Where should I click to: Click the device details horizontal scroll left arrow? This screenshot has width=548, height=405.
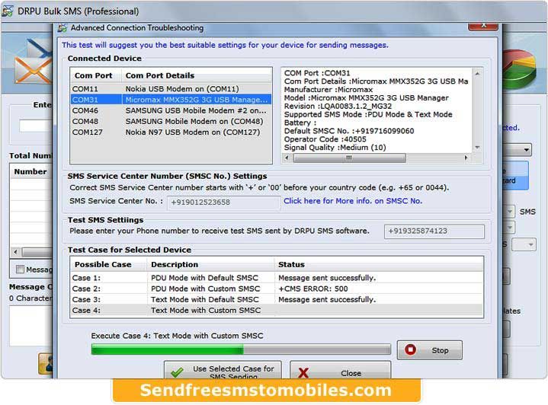coord(287,158)
